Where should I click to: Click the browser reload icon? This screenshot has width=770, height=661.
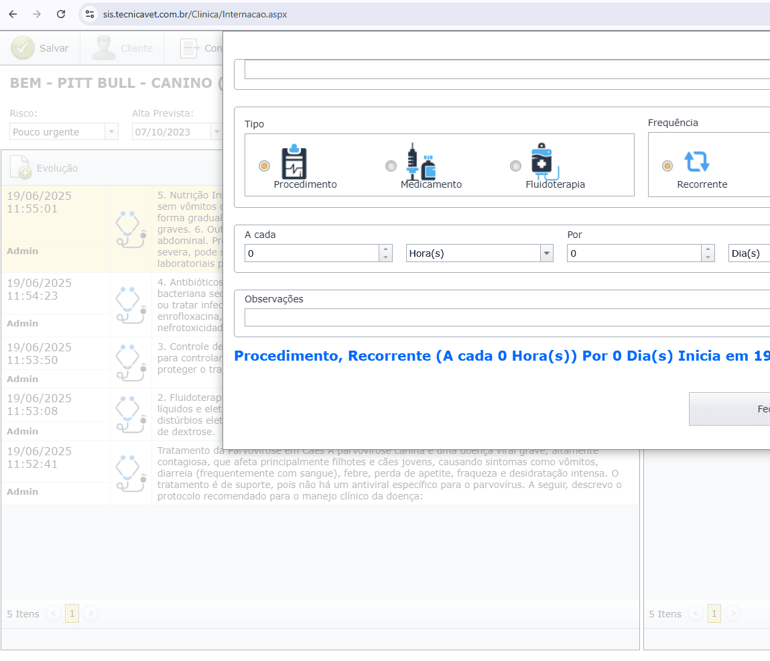tap(61, 14)
